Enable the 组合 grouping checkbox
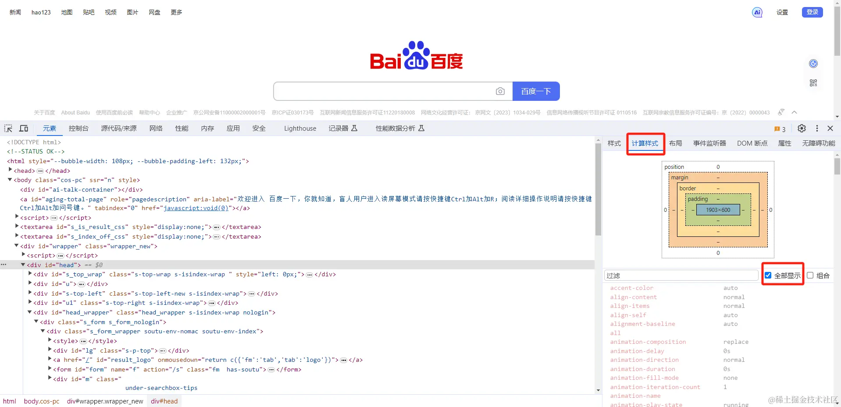 (810, 275)
